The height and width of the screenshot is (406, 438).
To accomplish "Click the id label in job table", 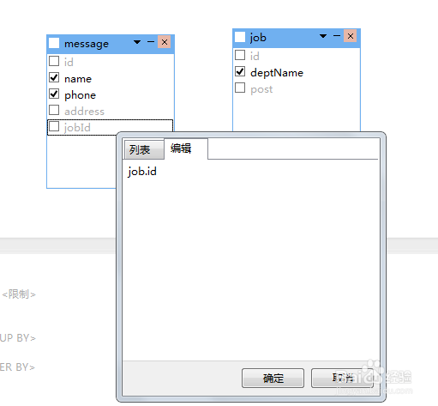I will tap(255, 56).
